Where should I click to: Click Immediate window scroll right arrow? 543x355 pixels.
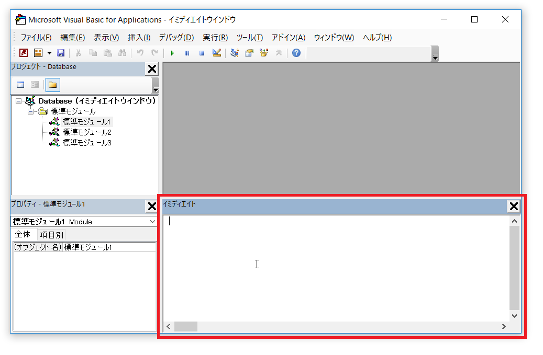pyautogui.click(x=504, y=327)
